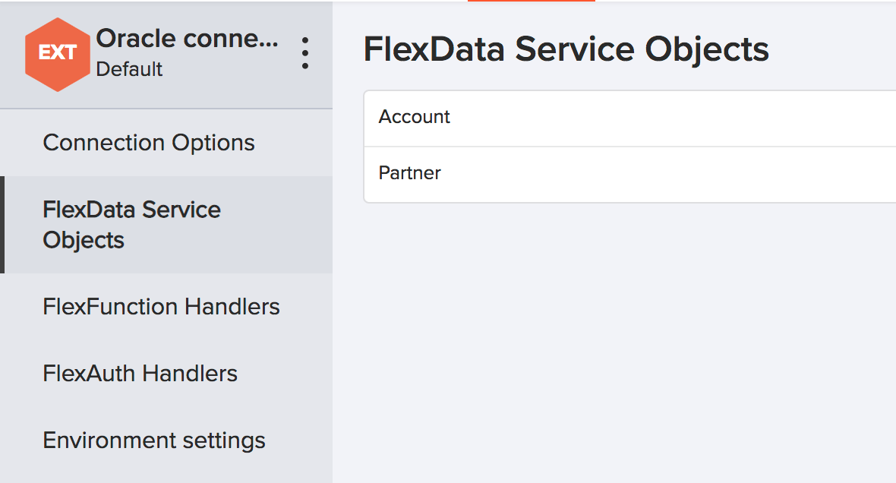Open Connection Options in the sidebar
The width and height of the screenshot is (896, 483).
[149, 143]
